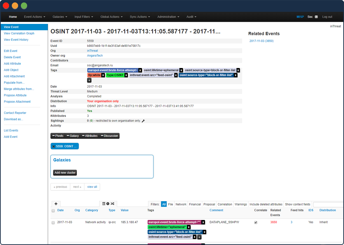Screen dimensions: 344x245
Task: Collapse the Attributes section
Action: [90, 136]
